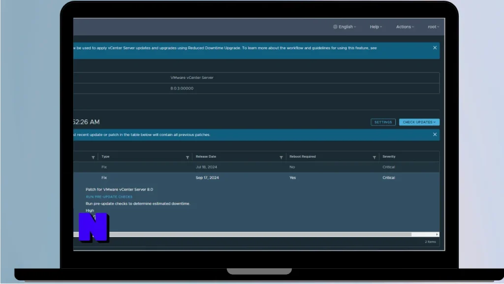Select the Sep 17, 2024 release row
Viewport: 504px width, 284px height.
pyautogui.click(x=256, y=177)
